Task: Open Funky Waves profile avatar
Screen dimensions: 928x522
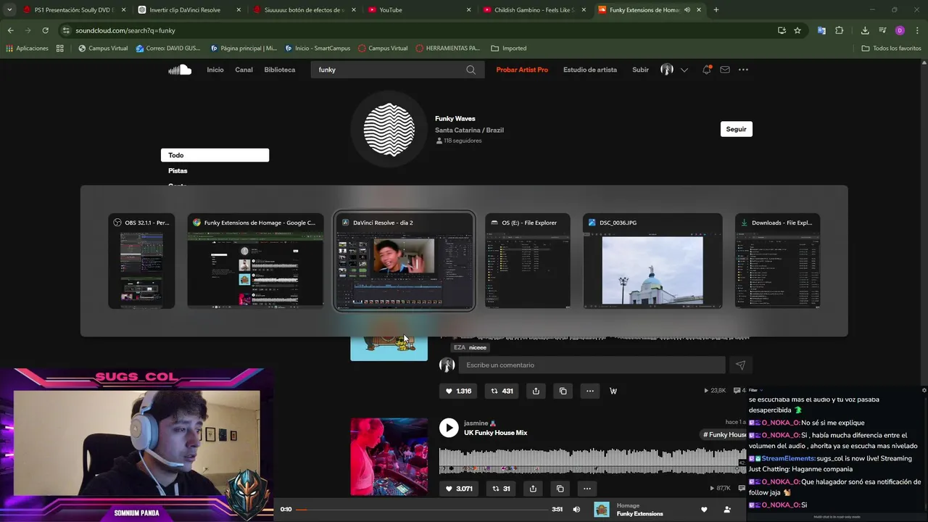Action: point(389,130)
